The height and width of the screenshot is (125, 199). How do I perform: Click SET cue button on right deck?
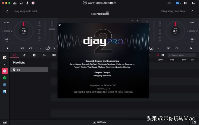169,48
